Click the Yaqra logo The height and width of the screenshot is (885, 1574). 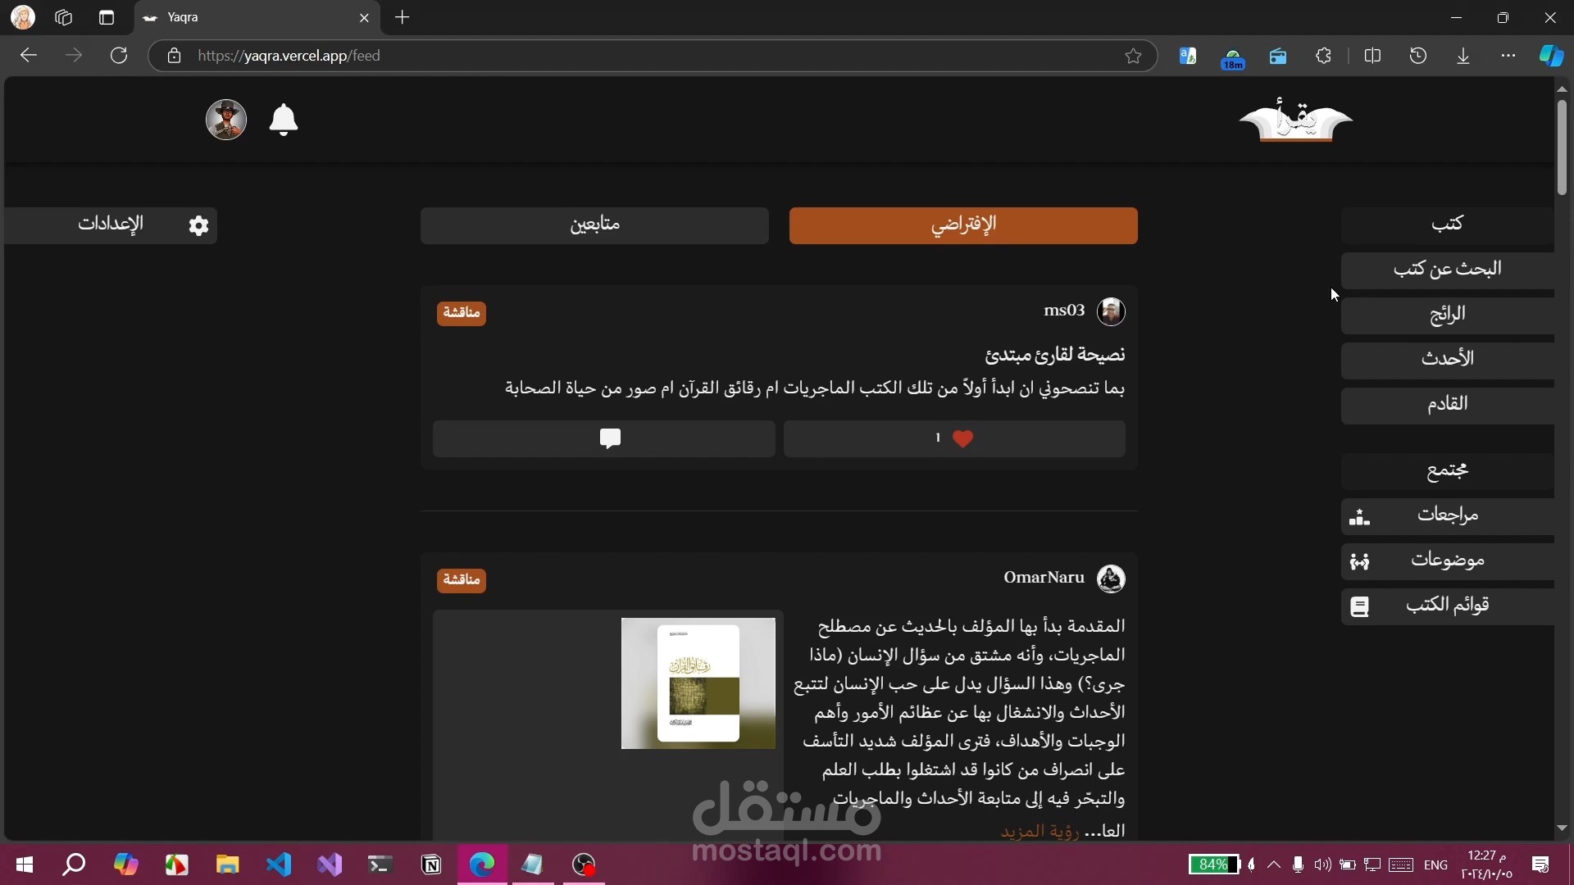[1295, 121]
